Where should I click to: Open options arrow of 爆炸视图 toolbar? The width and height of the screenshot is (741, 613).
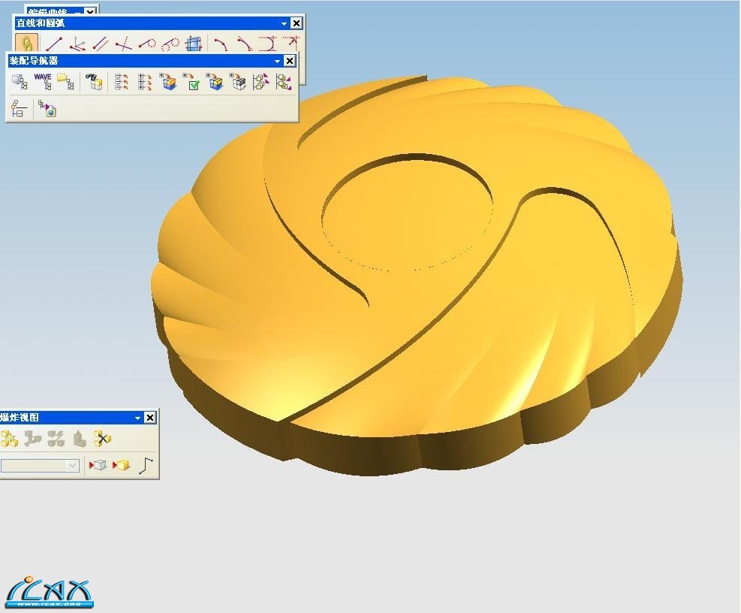click(137, 418)
